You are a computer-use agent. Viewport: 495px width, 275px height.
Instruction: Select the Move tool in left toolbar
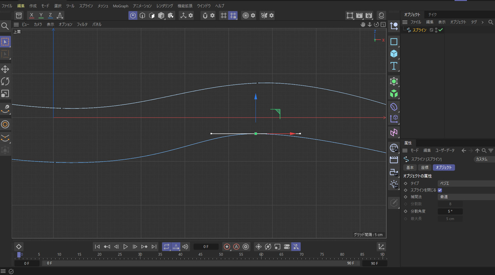pos(5,69)
